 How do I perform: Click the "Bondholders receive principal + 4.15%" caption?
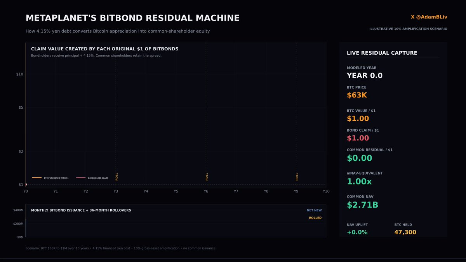(x=96, y=56)
